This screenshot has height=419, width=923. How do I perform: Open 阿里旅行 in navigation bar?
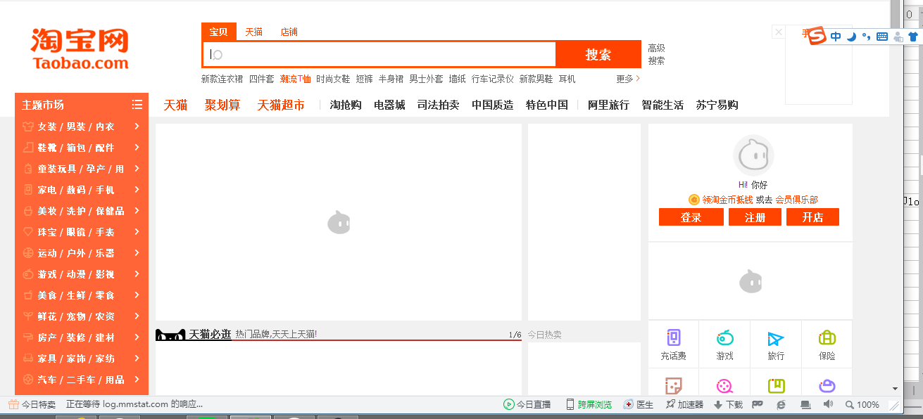[608, 105]
